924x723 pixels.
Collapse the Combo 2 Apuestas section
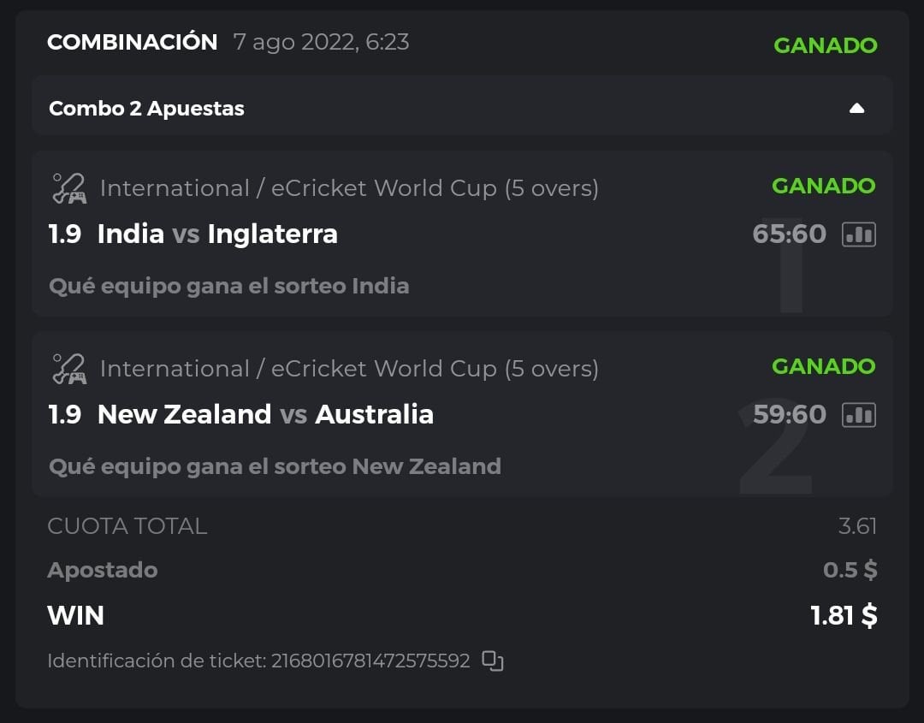pyautogui.click(x=856, y=109)
